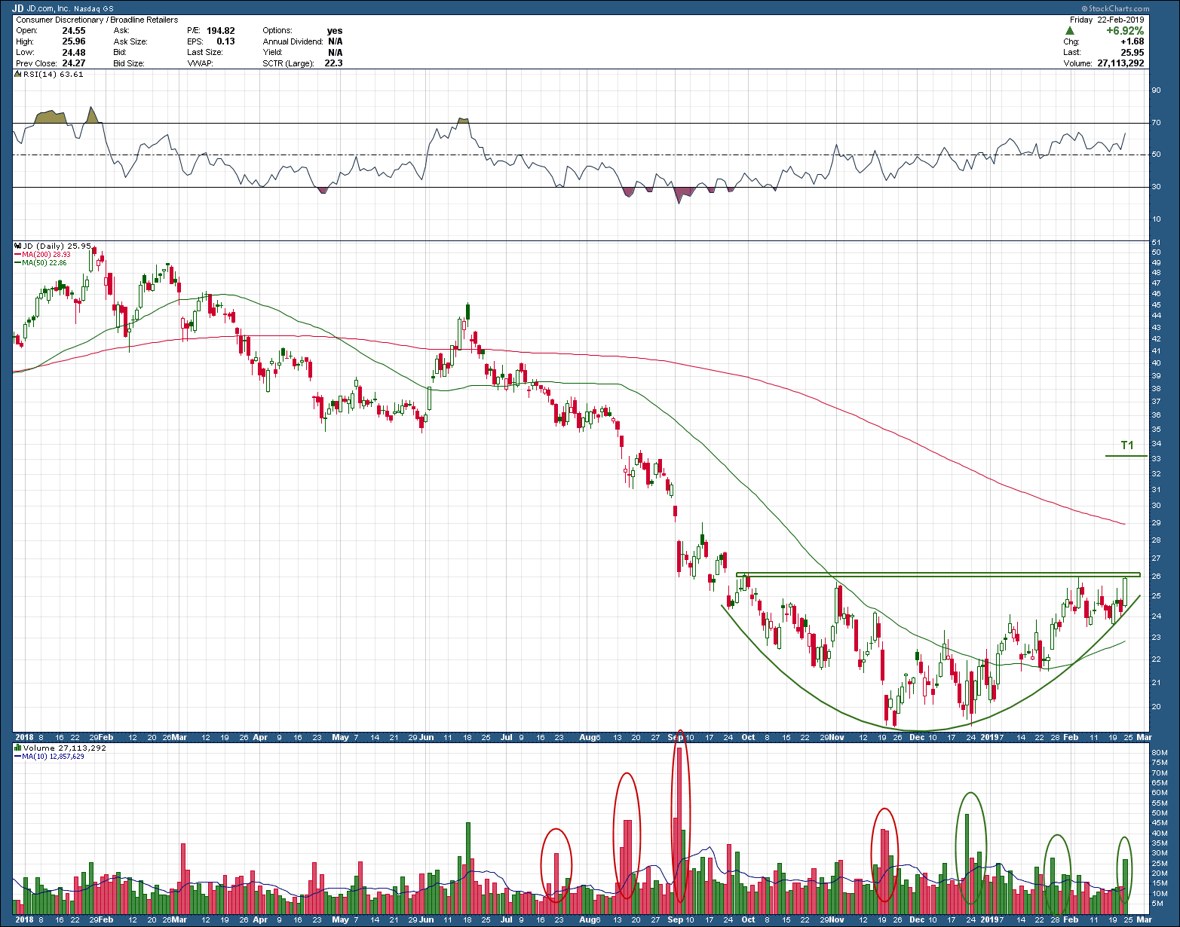Image resolution: width=1180 pixels, height=927 pixels.
Task: Click the JD ticker symbol in header
Action: pos(18,8)
